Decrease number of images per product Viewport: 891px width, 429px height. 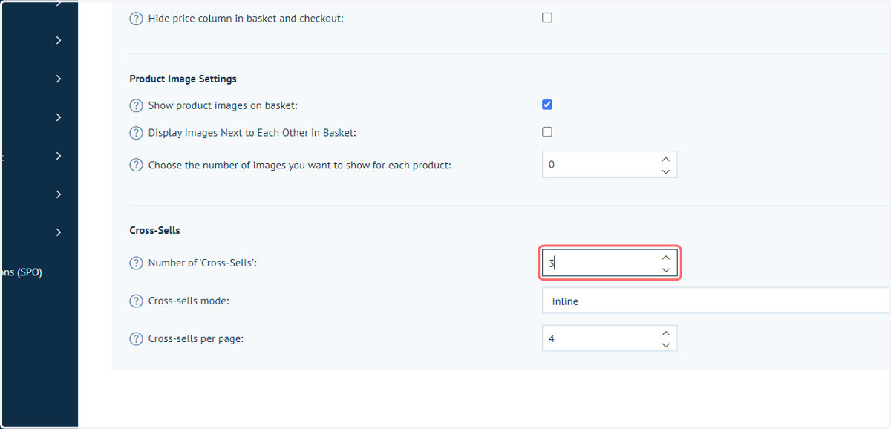665,171
